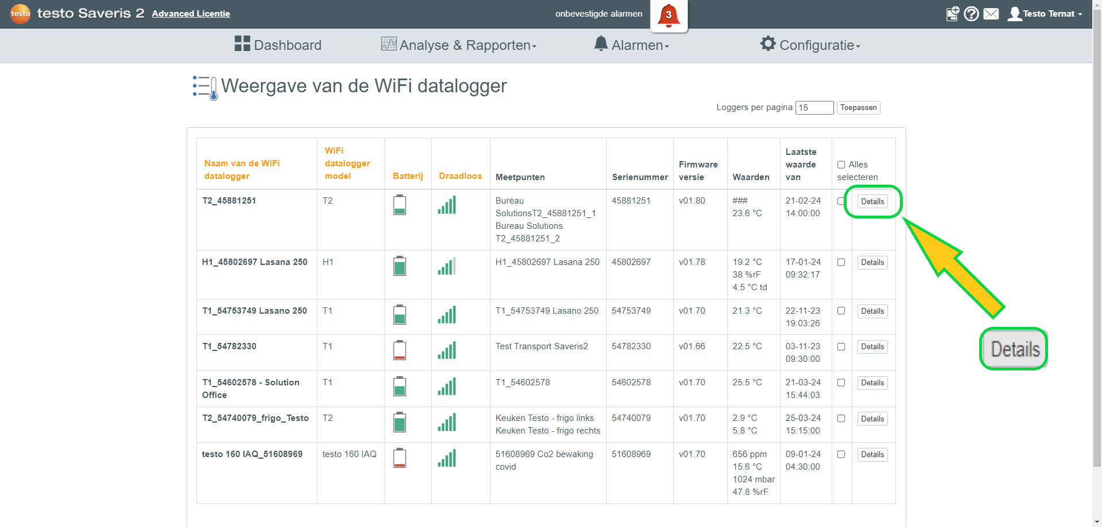
Task: Open the envelope mail icon
Action: pos(991,14)
